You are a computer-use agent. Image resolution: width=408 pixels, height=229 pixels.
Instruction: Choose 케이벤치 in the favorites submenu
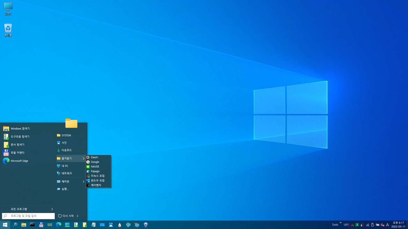click(x=98, y=185)
